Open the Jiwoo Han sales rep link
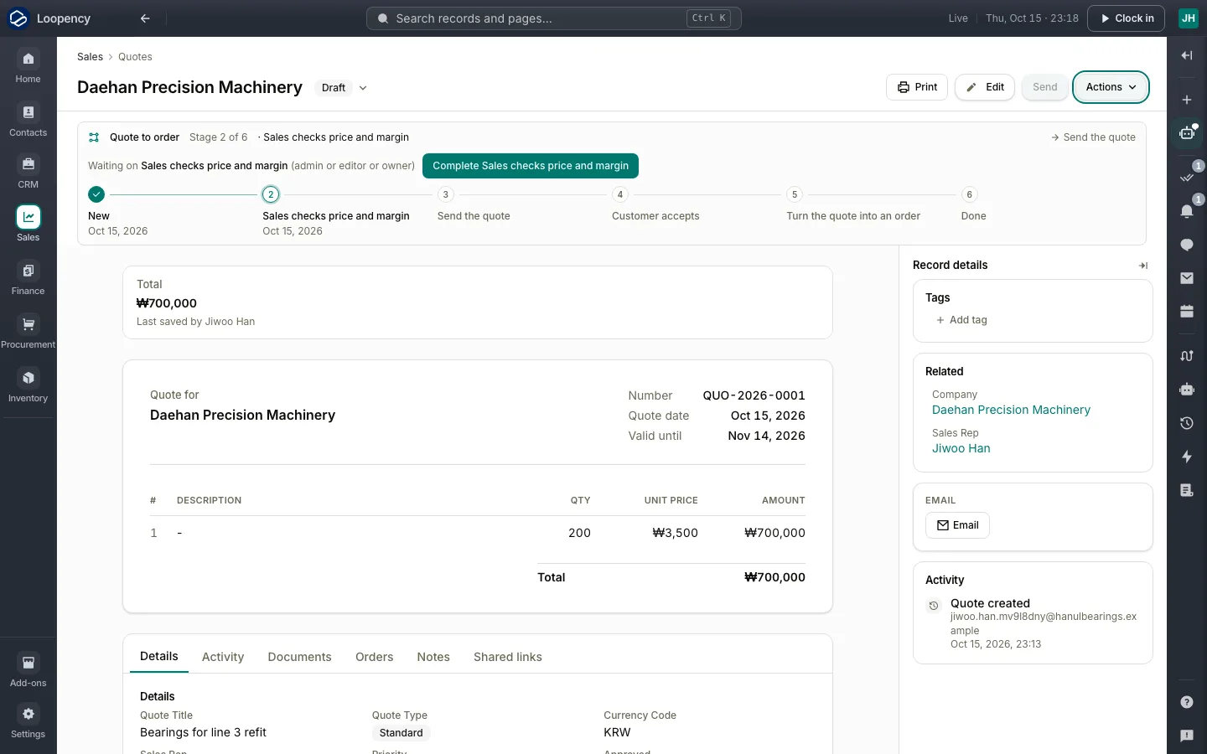 (x=961, y=448)
